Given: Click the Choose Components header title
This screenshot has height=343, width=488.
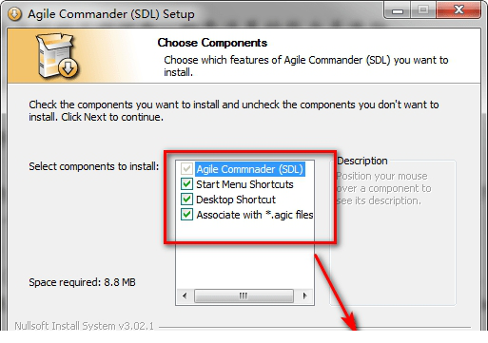Looking at the screenshot, I should click(212, 43).
